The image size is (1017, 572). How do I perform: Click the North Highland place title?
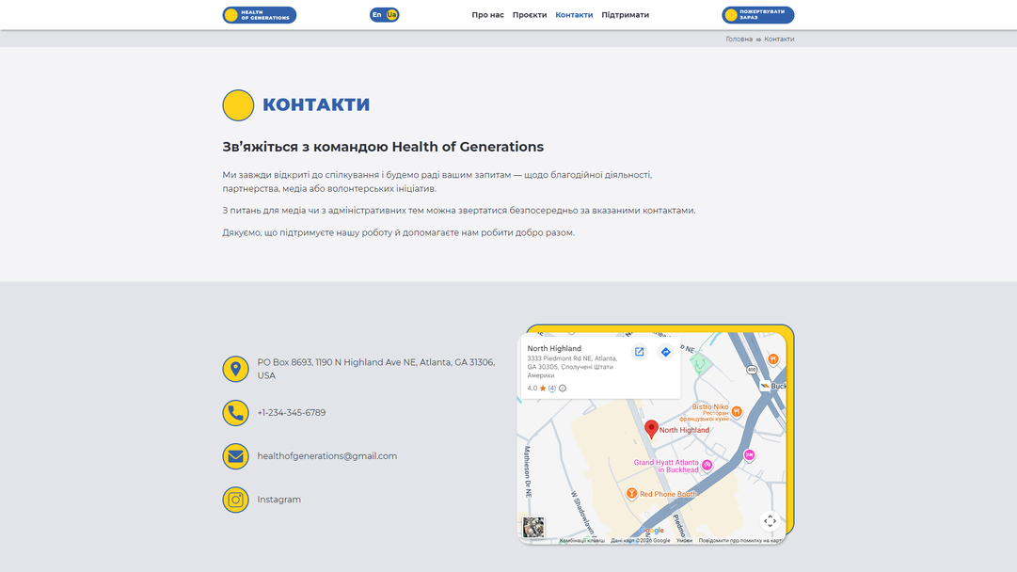click(x=554, y=348)
